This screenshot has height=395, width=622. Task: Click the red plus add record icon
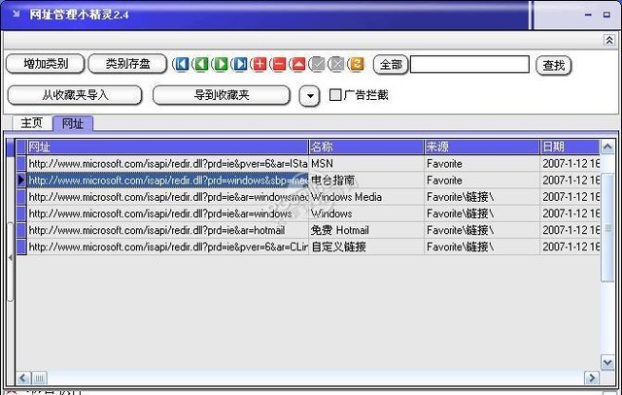tap(259, 65)
